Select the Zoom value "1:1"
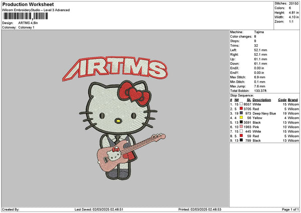 (291, 22)
